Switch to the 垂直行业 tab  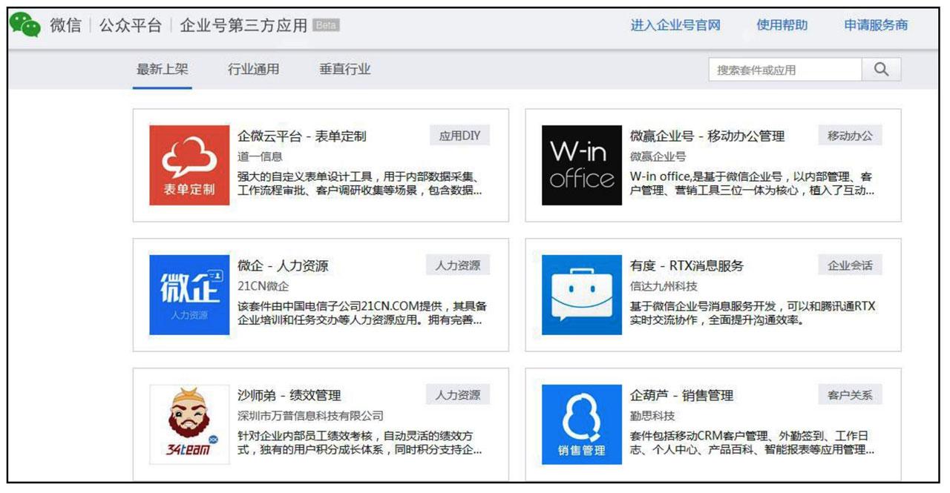[x=345, y=70]
